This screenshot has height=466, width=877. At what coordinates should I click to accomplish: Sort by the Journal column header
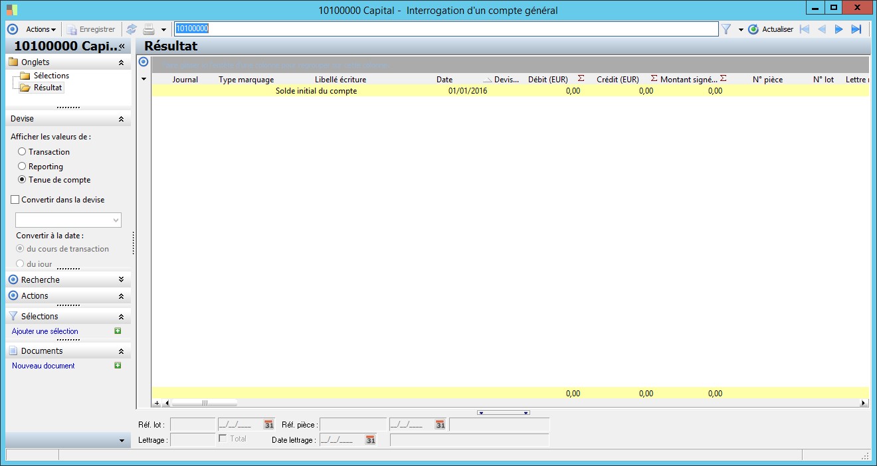185,80
